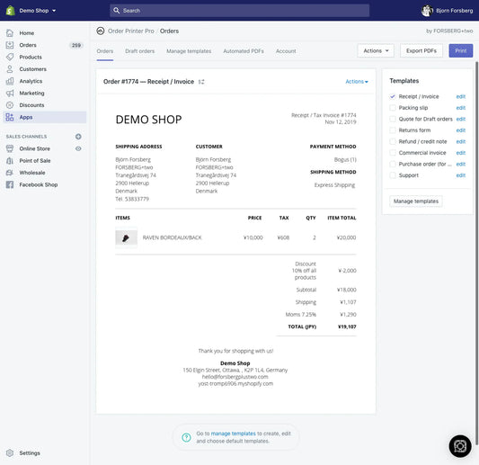This screenshot has width=479, height=465.
Task: Switch to the Automated PDFs tab
Action: (x=244, y=51)
